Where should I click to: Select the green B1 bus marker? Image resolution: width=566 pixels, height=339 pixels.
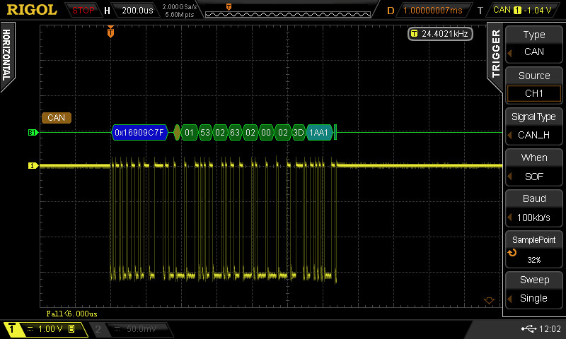[x=32, y=132]
